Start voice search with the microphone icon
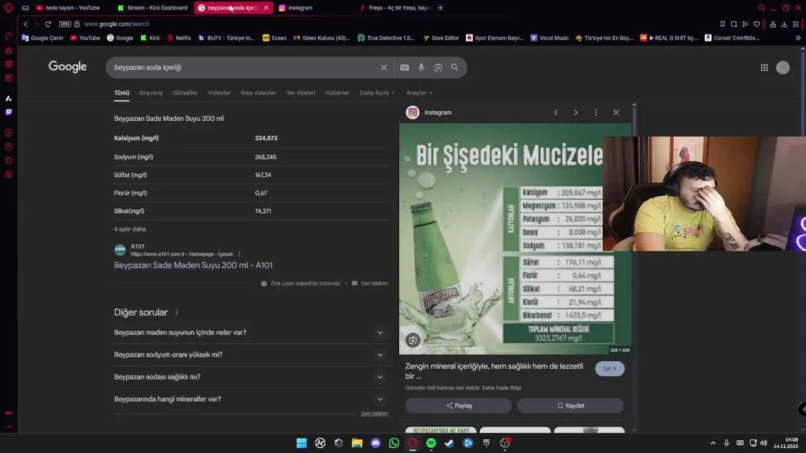The width and height of the screenshot is (806, 453). click(421, 67)
